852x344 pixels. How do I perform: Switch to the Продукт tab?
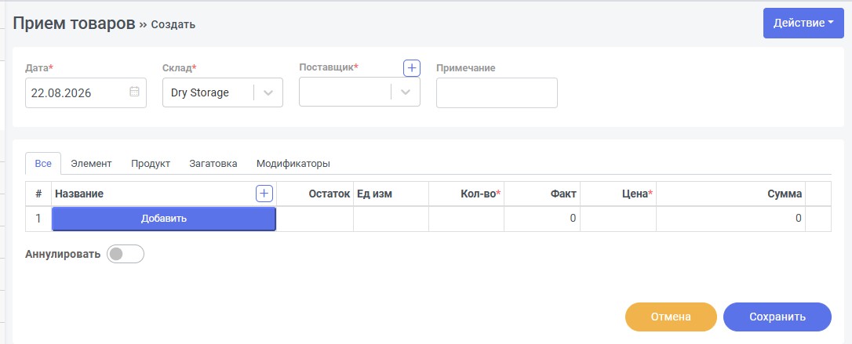pyautogui.click(x=151, y=163)
